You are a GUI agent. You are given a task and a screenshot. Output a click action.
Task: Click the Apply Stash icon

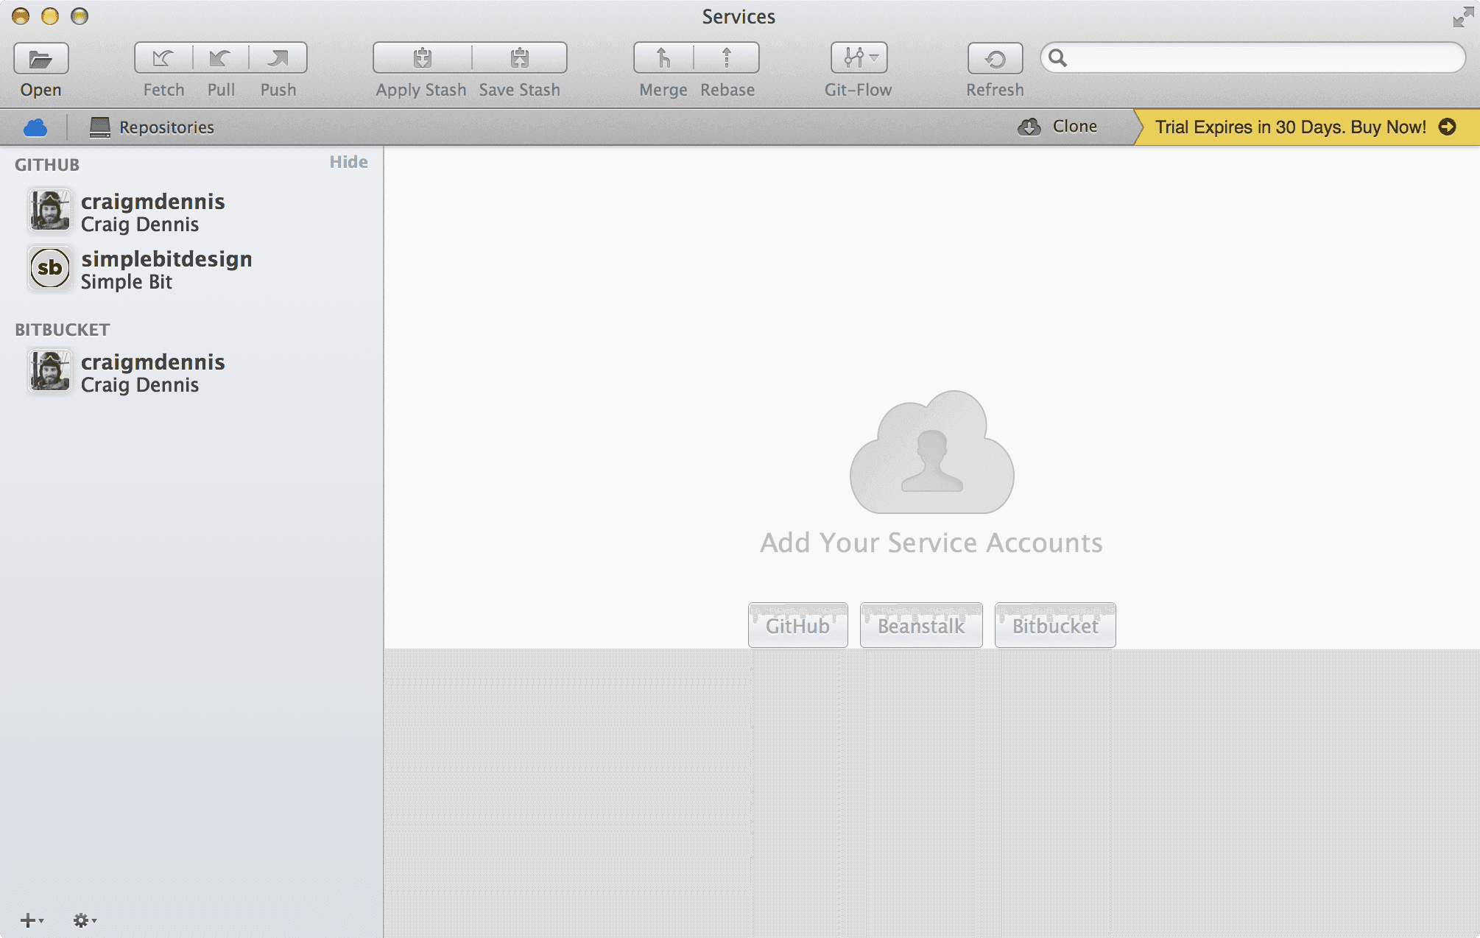click(x=422, y=58)
